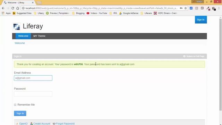Viewport: 222px width, 125px height.
Task: Select the Welcome - Liferay browser tab
Action: [18, 2]
